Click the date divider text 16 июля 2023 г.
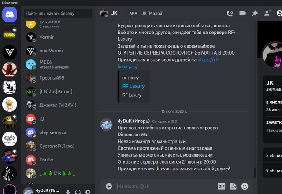Screen dimensions: 282x194 pyautogui.click(x=174, y=112)
